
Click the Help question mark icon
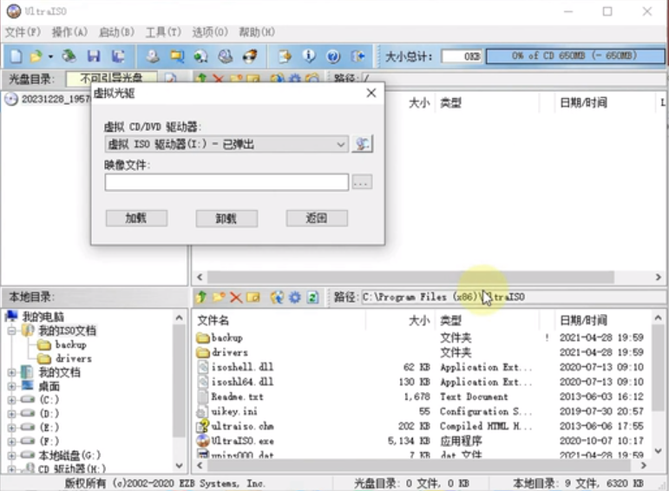333,56
